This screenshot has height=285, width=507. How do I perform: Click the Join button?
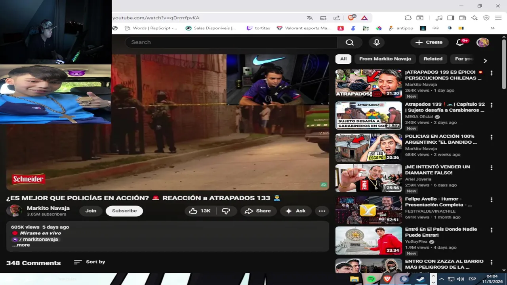tap(91, 211)
